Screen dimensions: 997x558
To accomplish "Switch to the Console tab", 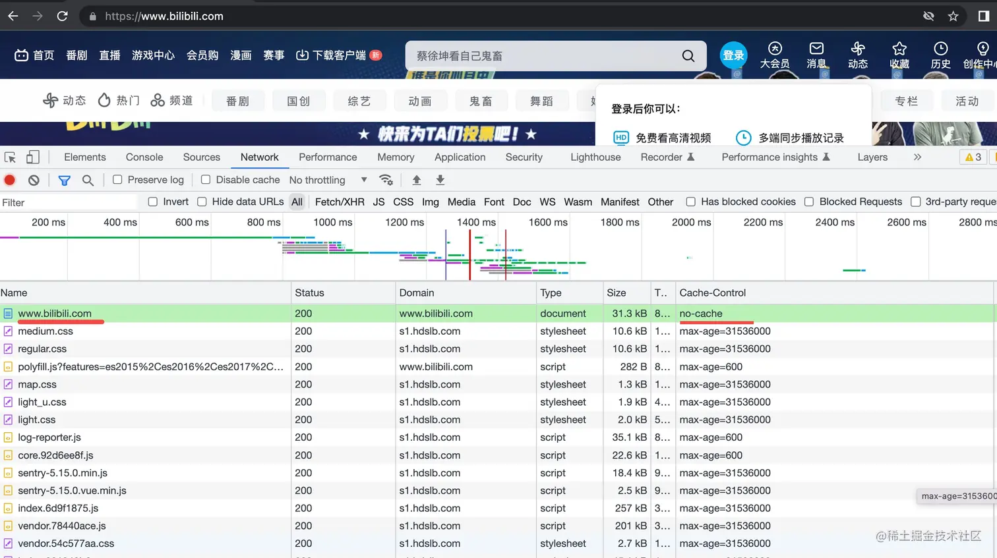I will click(x=144, y=157).
